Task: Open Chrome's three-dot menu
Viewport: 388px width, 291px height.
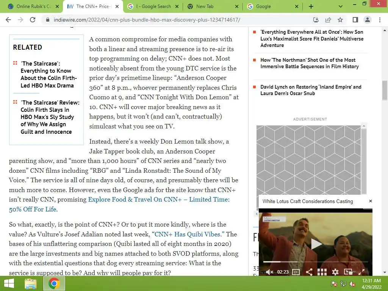Action: click(x=380, y=20)
